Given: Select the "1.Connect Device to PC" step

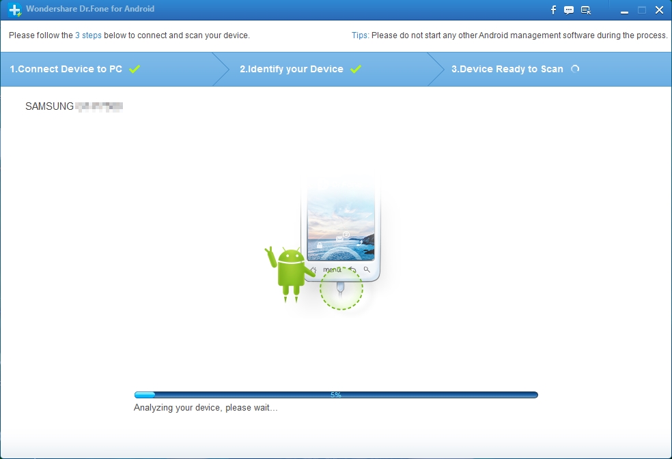Looking at the screenshot, I should tap(66, 69).
